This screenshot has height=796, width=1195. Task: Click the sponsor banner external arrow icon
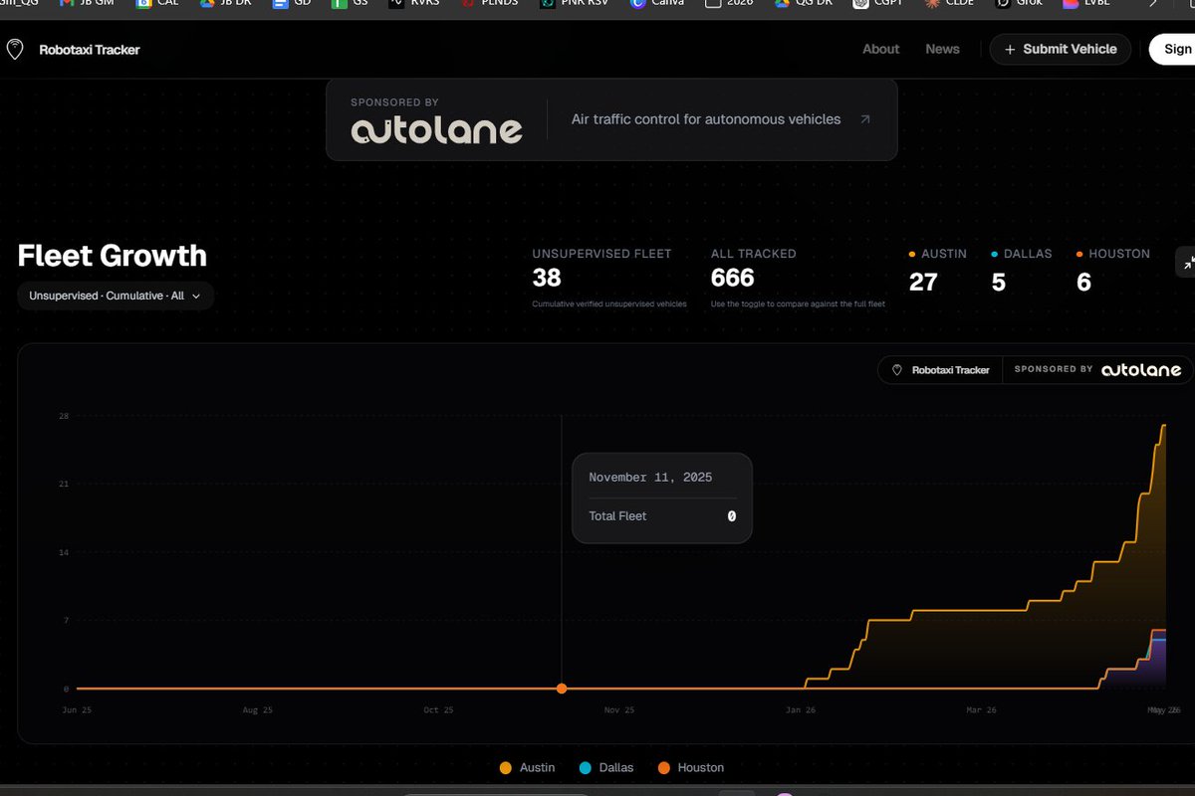(864, 119)
